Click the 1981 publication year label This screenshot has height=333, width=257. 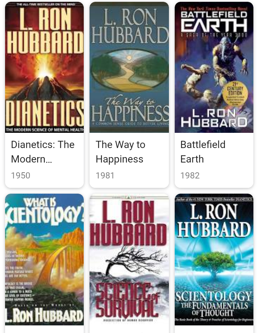pos(105,176)
